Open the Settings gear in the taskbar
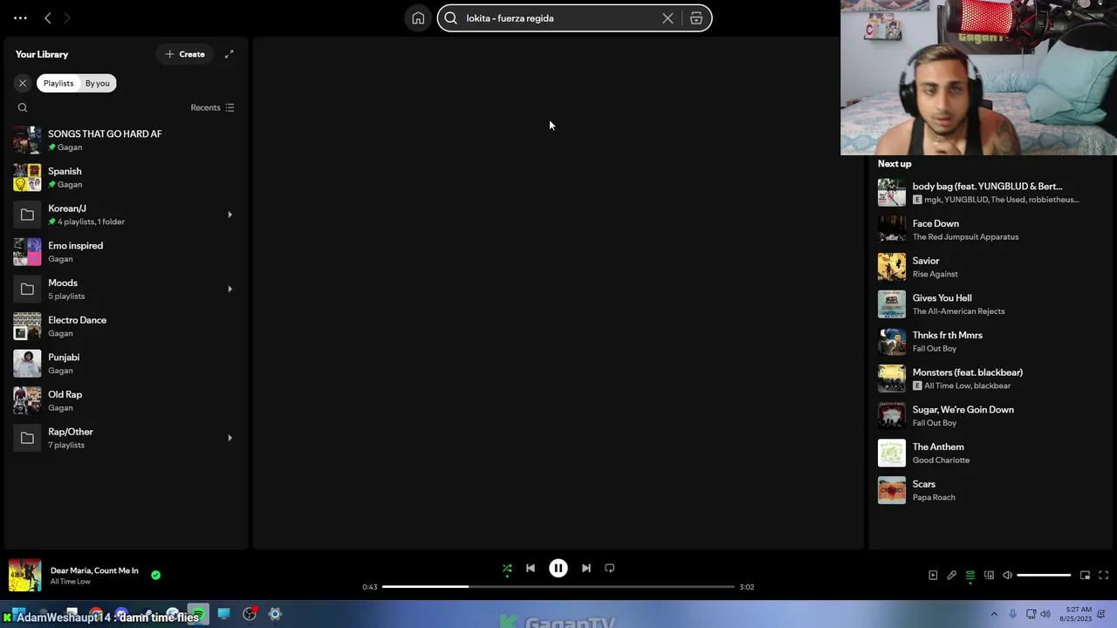 (x=275, y=614)
